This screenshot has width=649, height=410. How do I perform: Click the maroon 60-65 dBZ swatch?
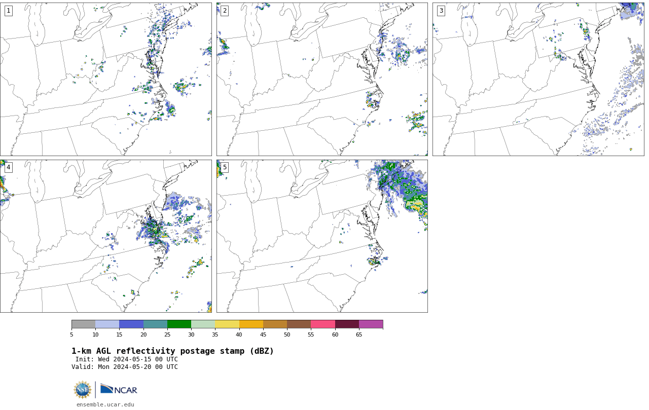click(x=347, y=324)
